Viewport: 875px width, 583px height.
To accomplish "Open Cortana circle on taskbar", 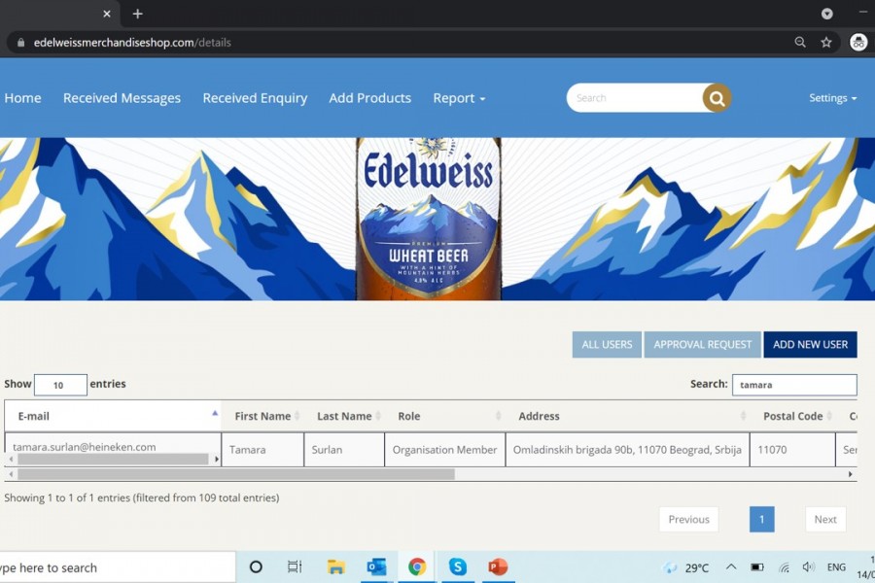I will (x=256, y=567).
